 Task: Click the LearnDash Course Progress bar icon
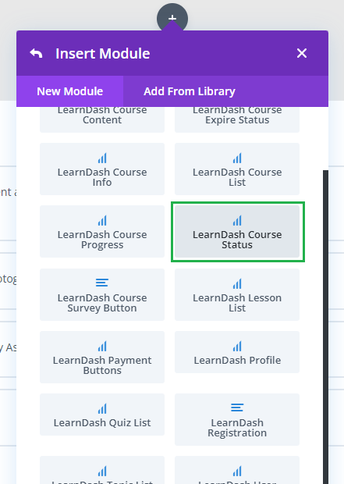point(102,220)
